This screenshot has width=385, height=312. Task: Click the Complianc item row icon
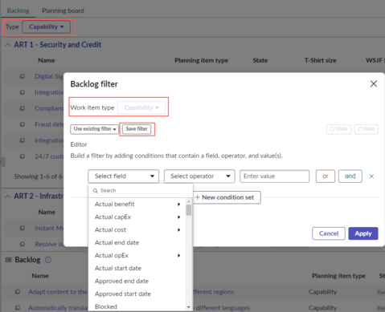[x=23, y=108]
